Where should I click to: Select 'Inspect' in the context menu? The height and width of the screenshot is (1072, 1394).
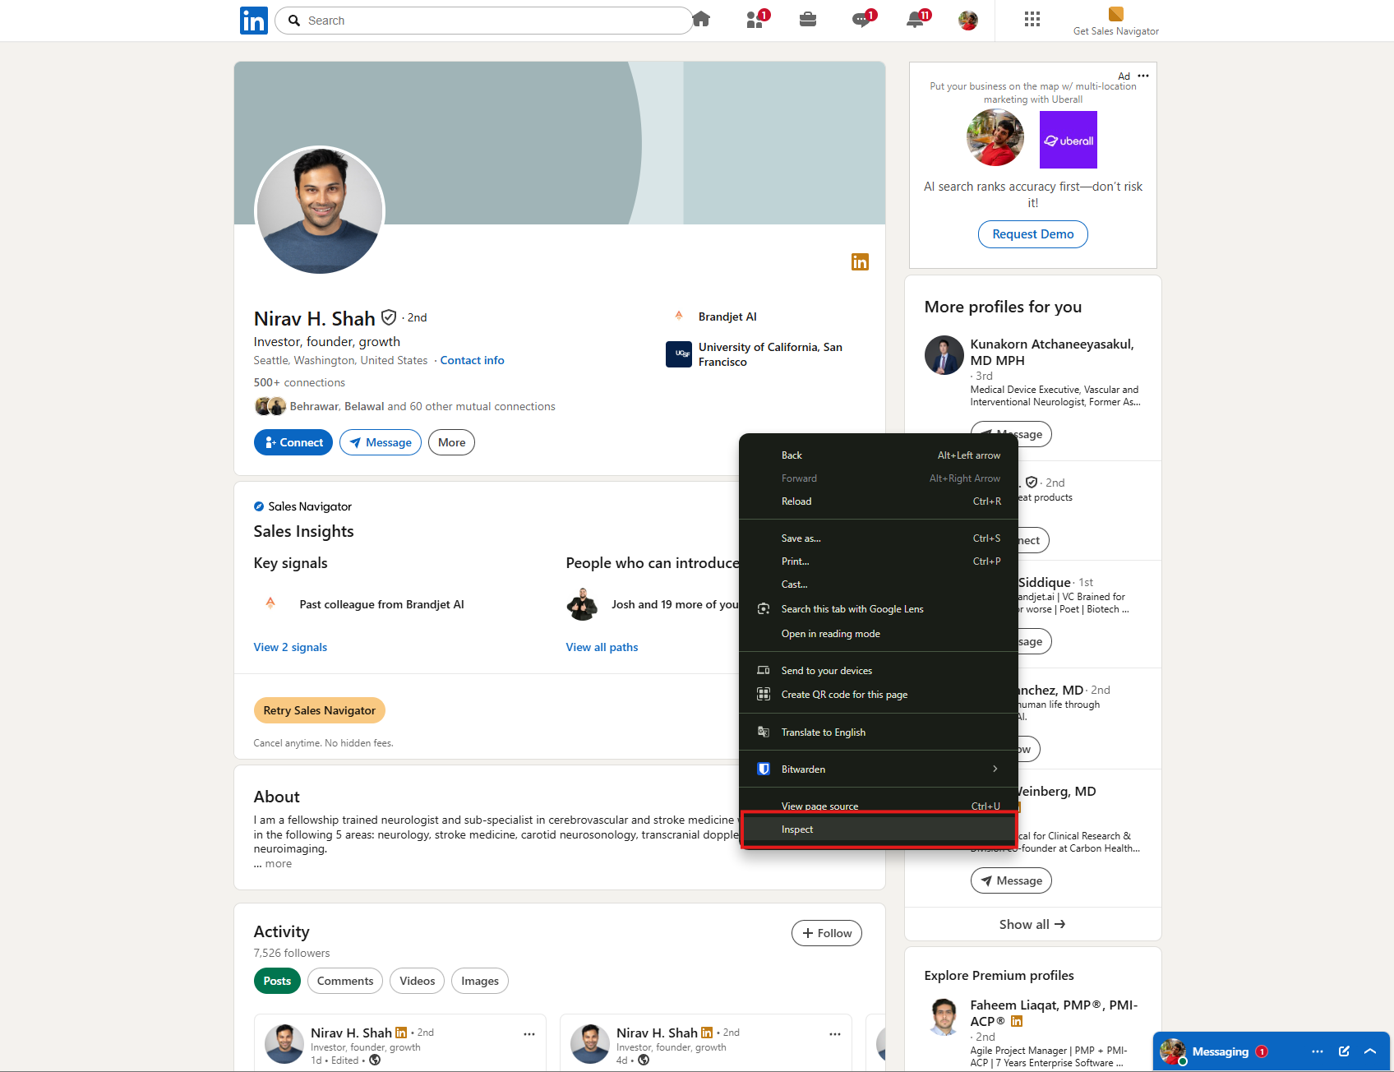click(879, 829)
